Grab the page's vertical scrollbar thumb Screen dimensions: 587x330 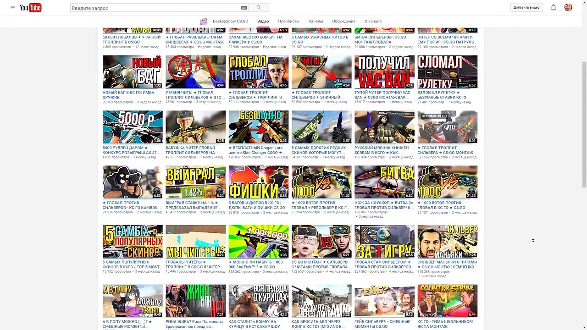(584, 124)
